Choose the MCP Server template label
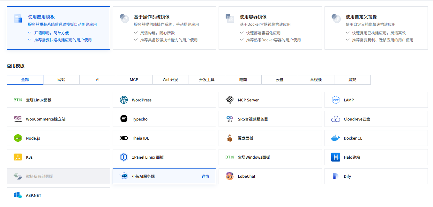This screenshot has height=207, width=433. click(248, 100)
